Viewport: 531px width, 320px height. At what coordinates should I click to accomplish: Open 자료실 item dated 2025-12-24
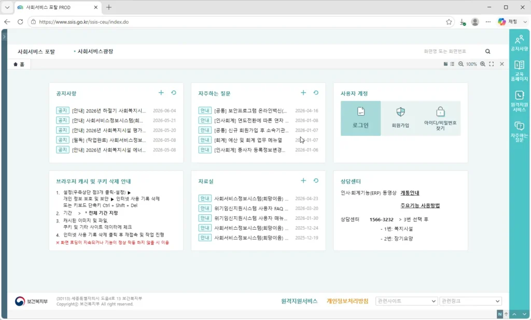pos(251,228)
